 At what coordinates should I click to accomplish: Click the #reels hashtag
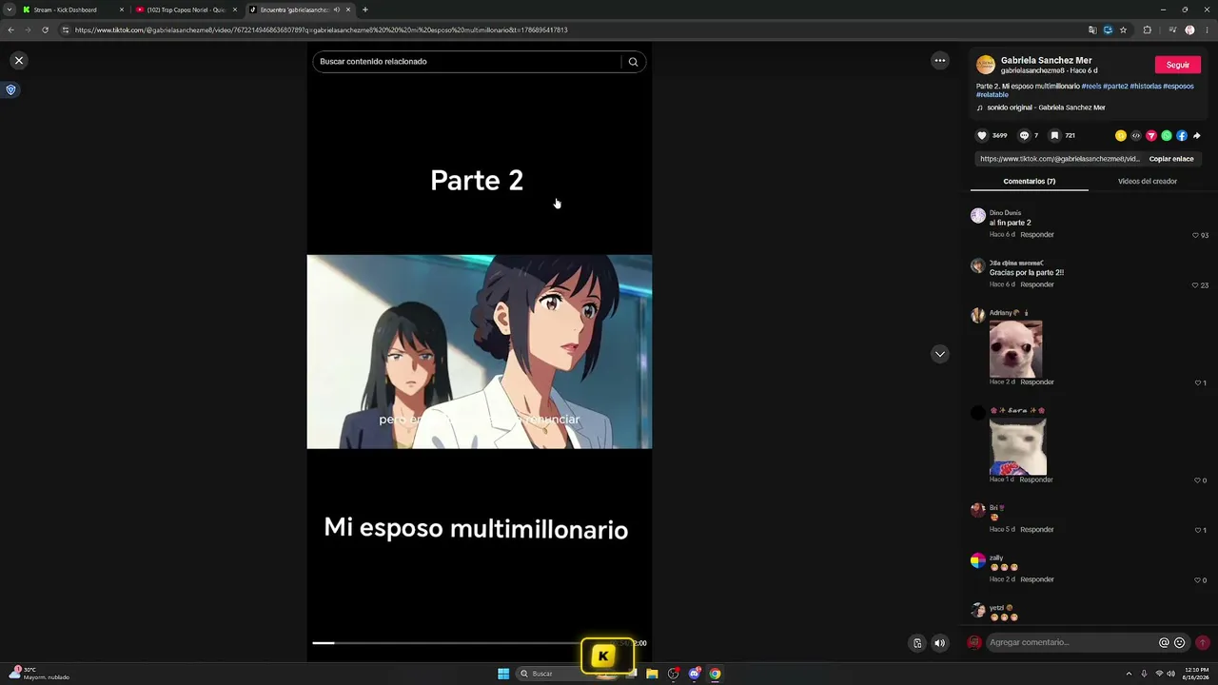pyautogui.click(x=1091, y=87)
